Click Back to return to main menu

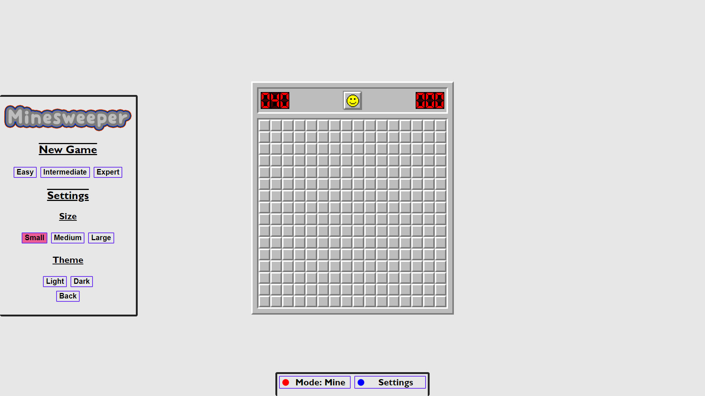point(68,296)
